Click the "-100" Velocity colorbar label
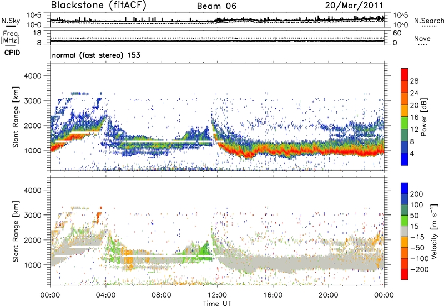Screen dimensions: 444x307 [420, 259]
